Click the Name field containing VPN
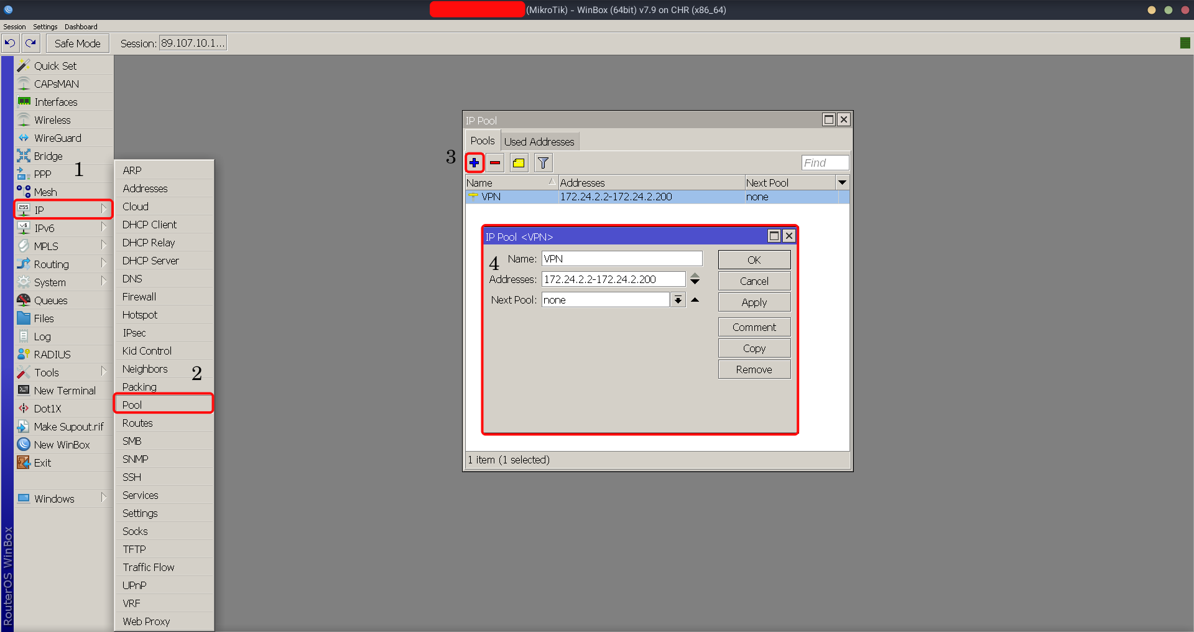Screen dimensions: 1194x632 622,259
